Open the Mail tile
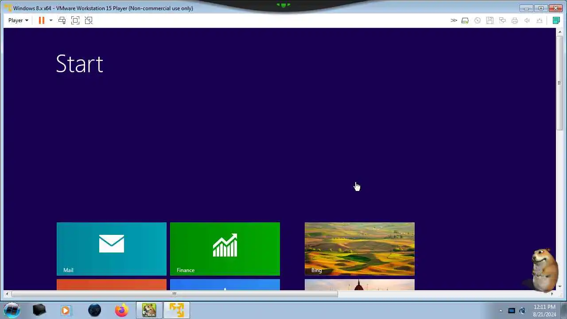The image size is (567, 319). (x=112, y=249)
